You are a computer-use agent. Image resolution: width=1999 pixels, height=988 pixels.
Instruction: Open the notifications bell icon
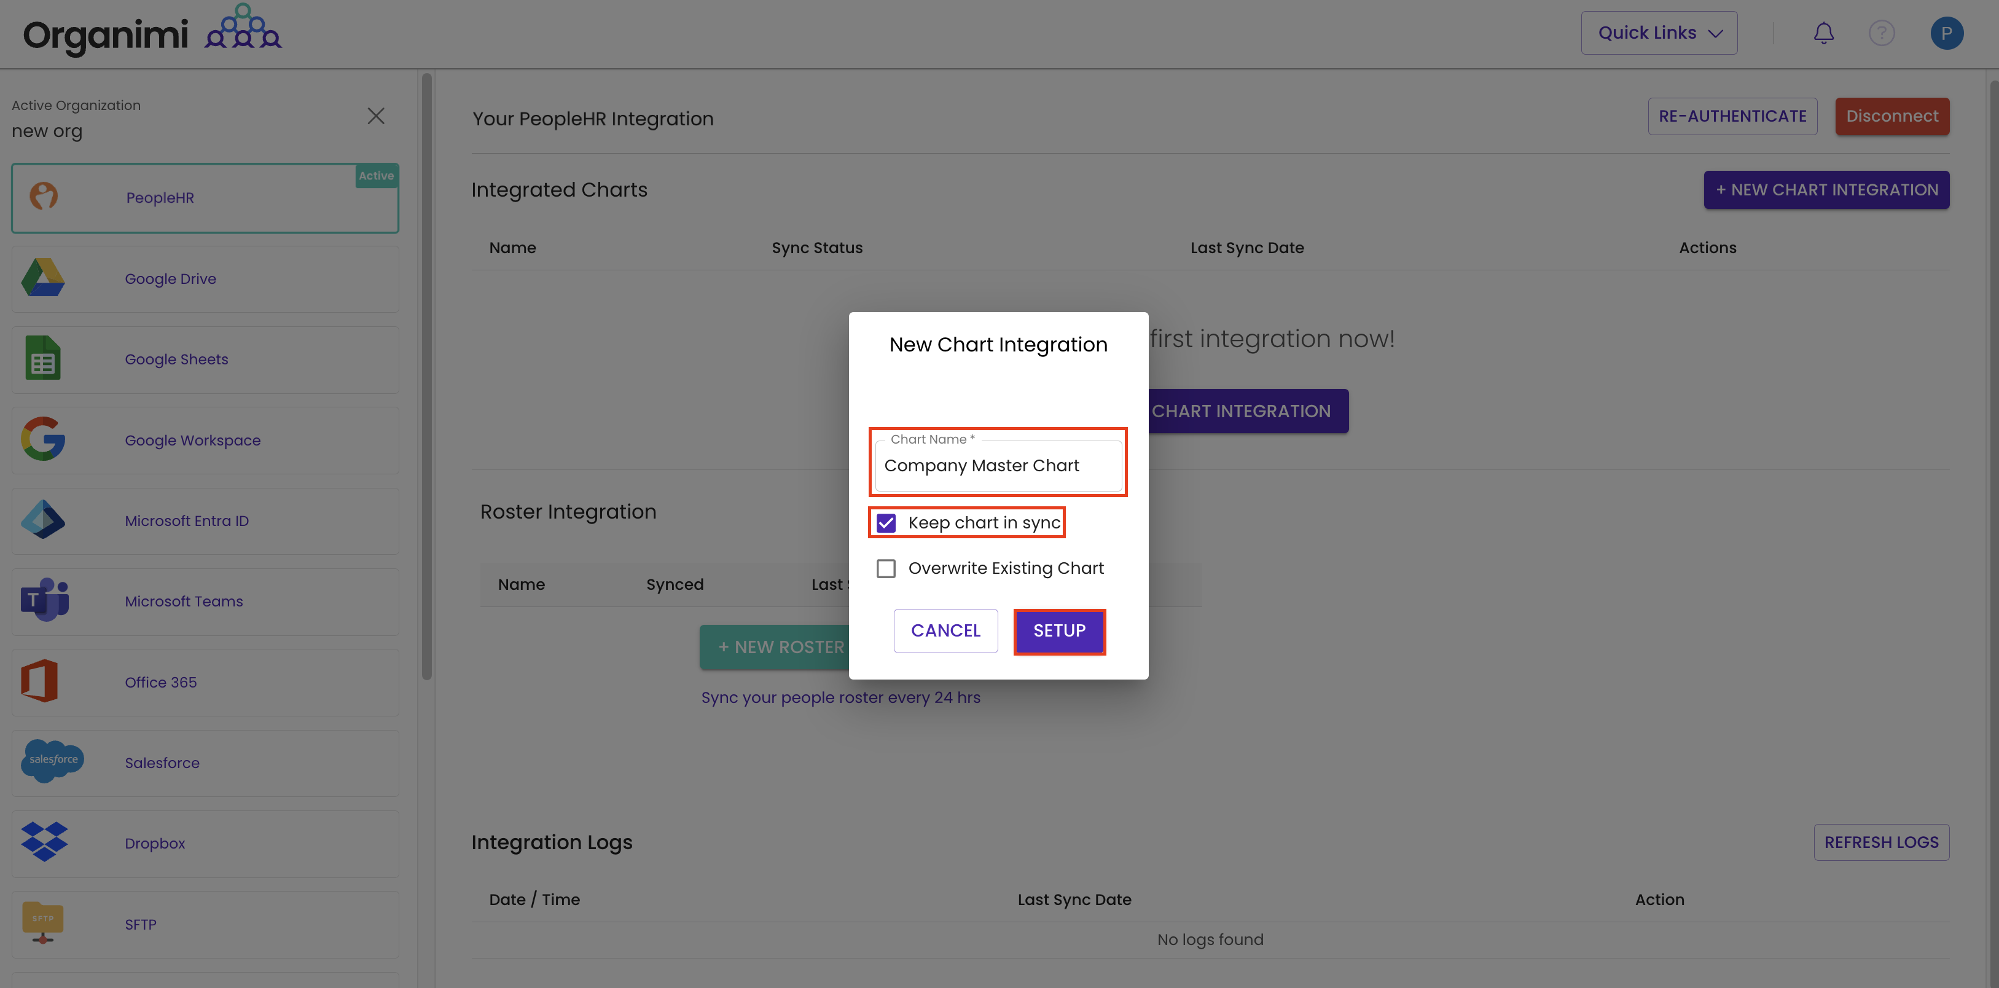tap(1823, 33)
